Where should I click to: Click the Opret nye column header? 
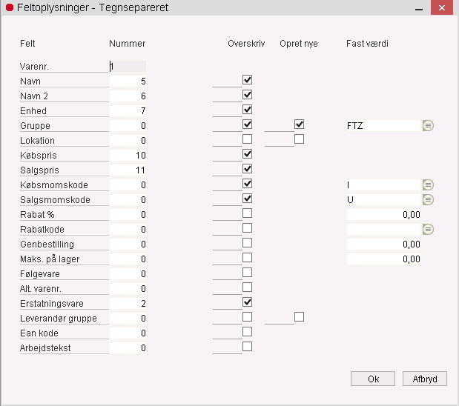click(x=299, y=44)
